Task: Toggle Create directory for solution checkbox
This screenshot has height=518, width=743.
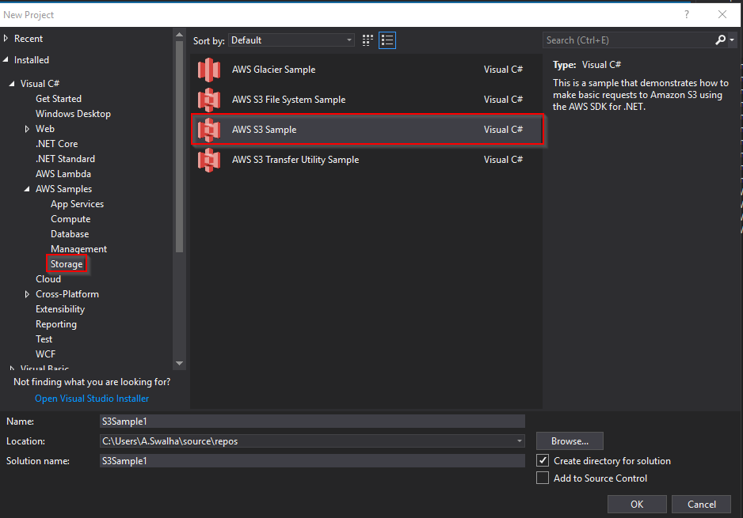Action: coord(543,460)
